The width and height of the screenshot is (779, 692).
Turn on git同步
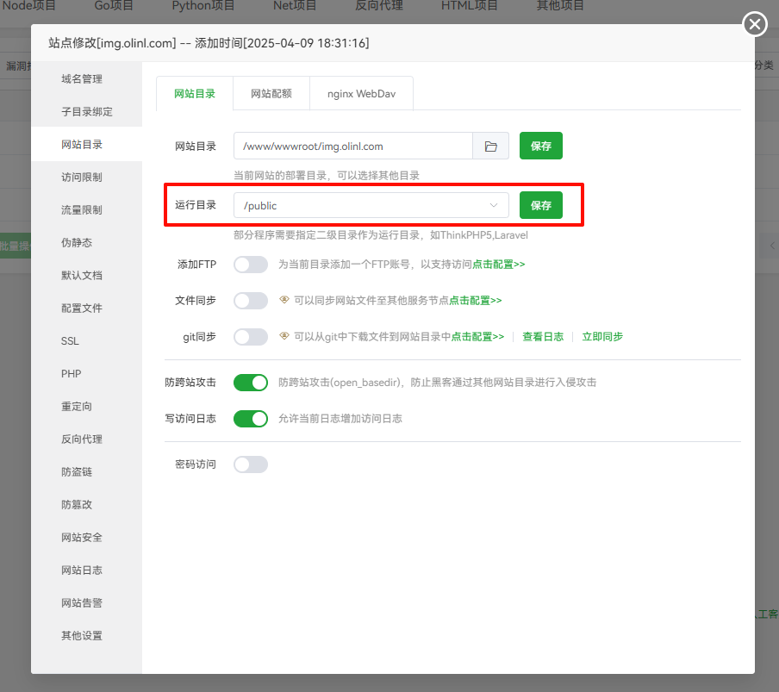[x=251, y=336]
